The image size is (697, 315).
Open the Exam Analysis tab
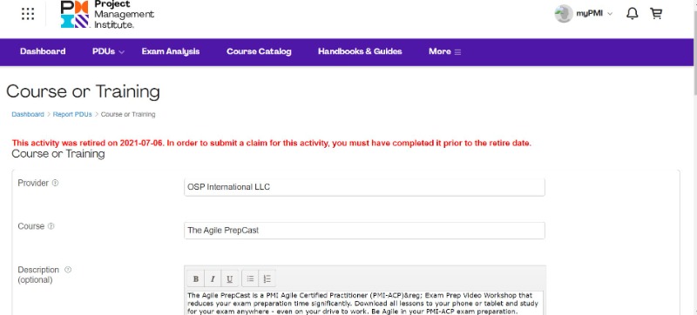click(x=171, y=51)
